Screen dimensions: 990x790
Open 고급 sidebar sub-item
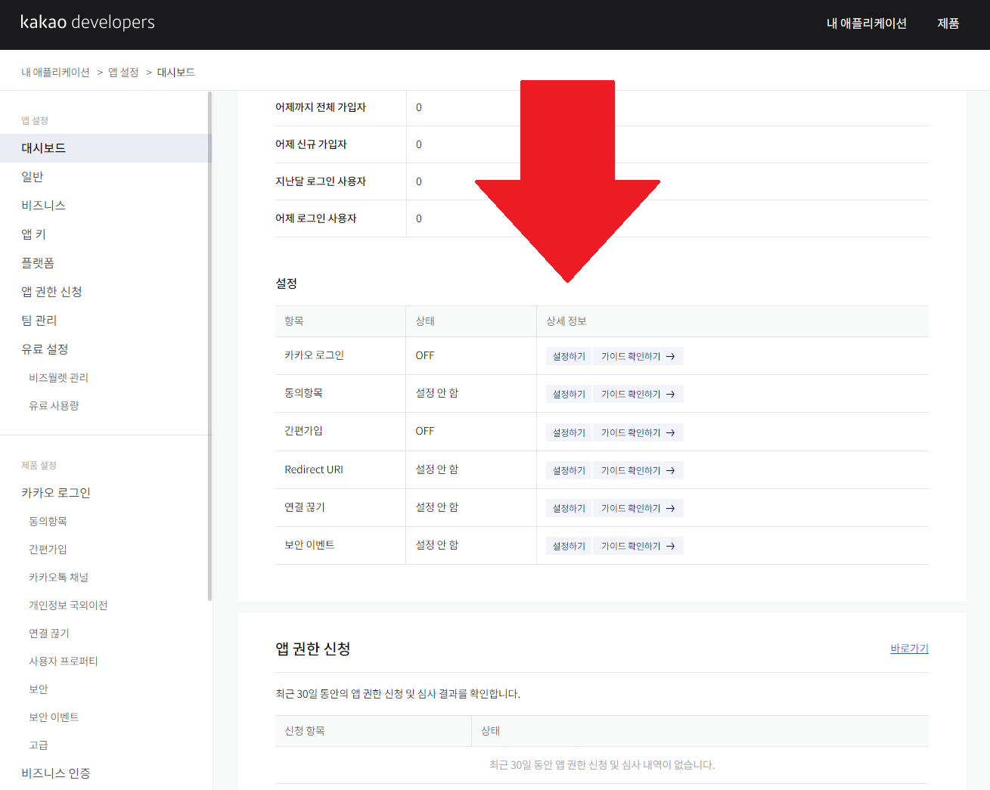pos(39,745)
